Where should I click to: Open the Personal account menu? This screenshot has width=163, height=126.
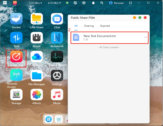pos(116,3)
